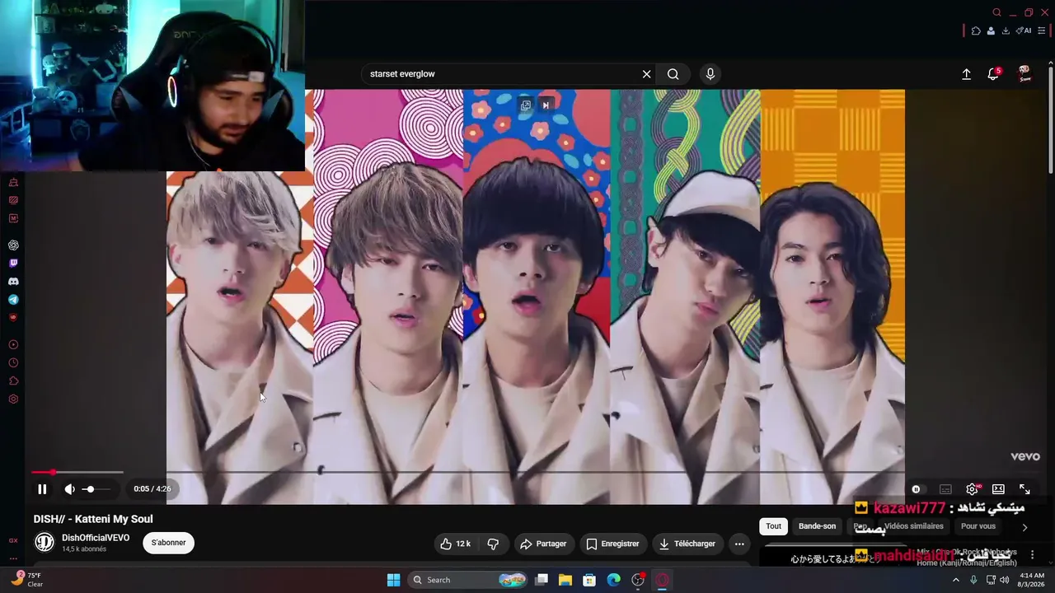Dislike the video
Screen dimensions: 1055x593
pos(493,544)
